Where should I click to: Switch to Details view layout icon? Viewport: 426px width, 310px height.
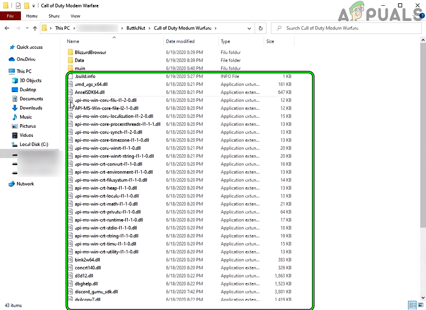412,305
